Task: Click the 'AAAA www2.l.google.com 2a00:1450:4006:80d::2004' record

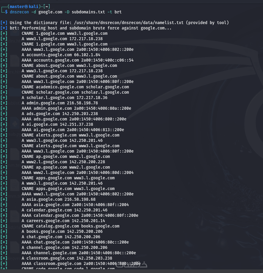Action: click(x=78, y=172)
